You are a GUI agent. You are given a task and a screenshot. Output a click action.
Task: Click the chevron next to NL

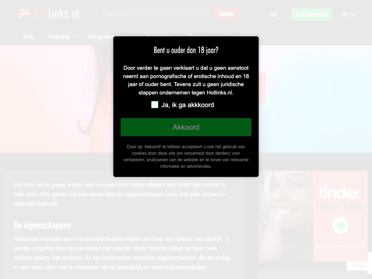click(x=353, y=15)
